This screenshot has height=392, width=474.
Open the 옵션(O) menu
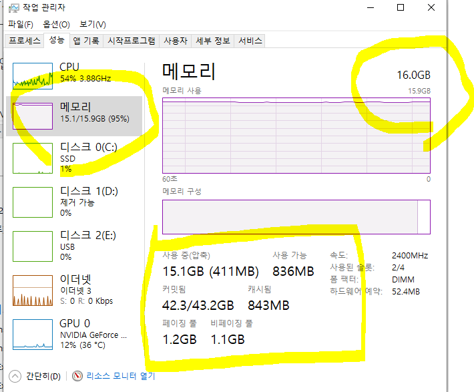tap(56, 24)
